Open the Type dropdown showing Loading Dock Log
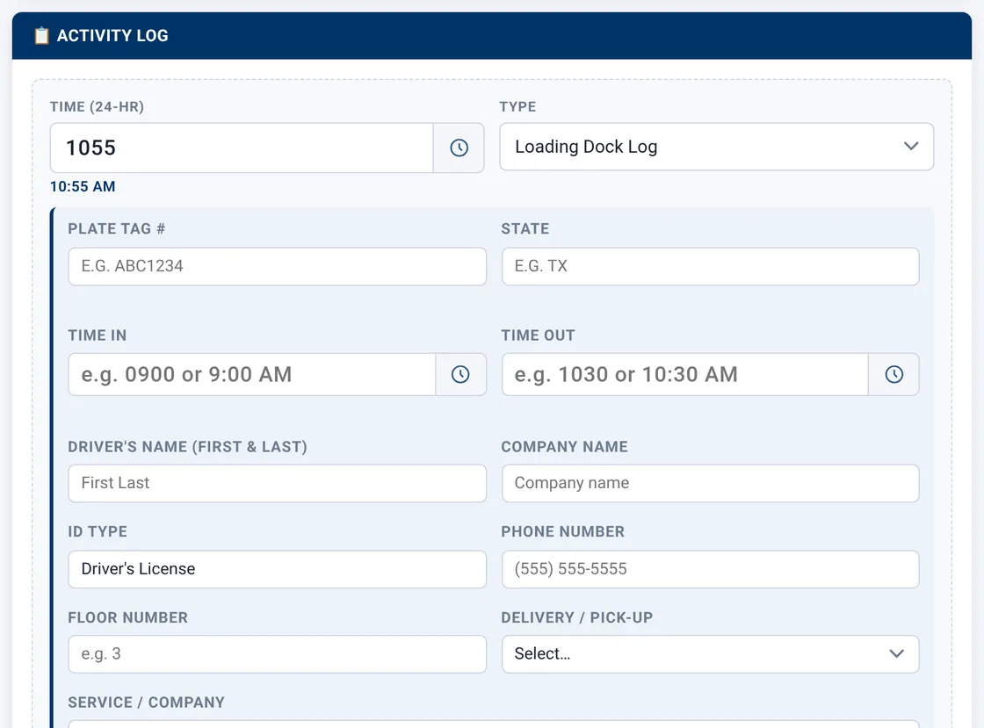Screen dimensions: 984x728 [717, 147]
